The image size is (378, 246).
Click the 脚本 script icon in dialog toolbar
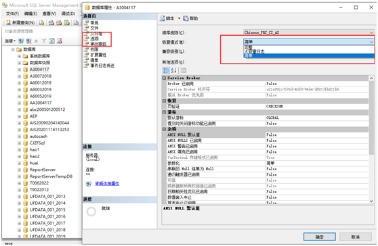163,18
